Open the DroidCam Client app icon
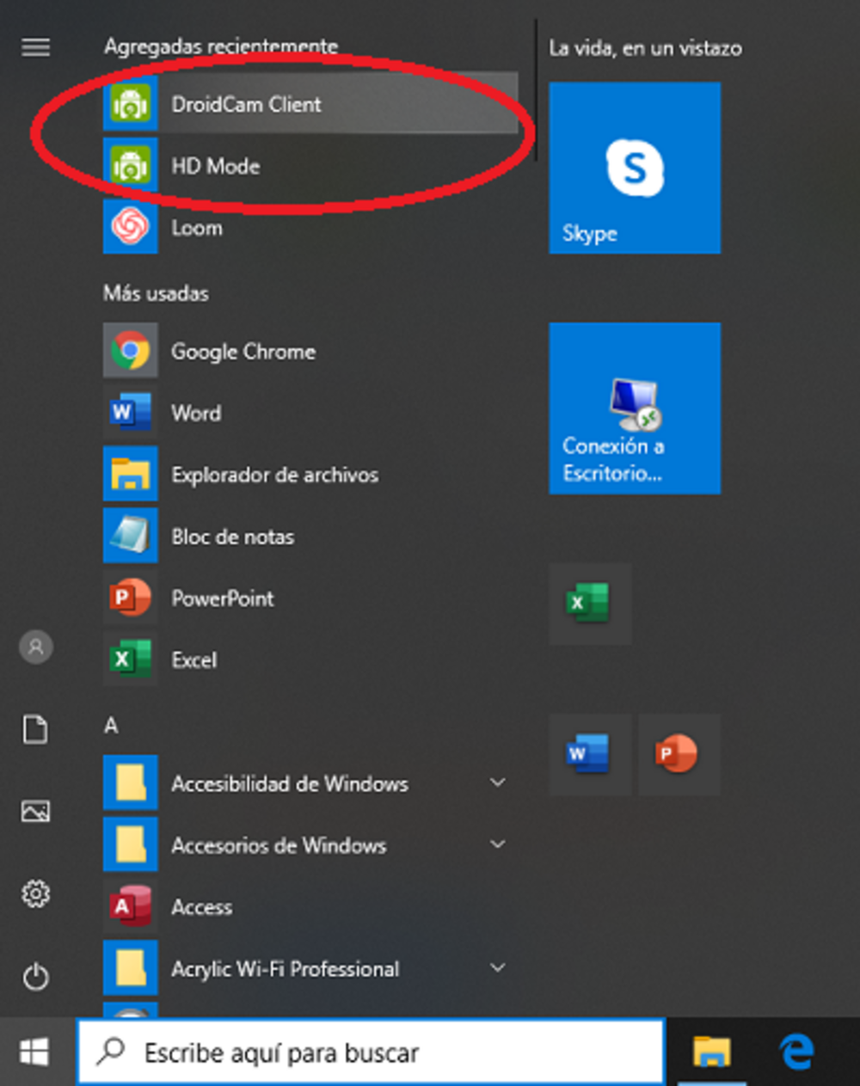Screen dimensions: 860x1086 [x=130, y=104]
